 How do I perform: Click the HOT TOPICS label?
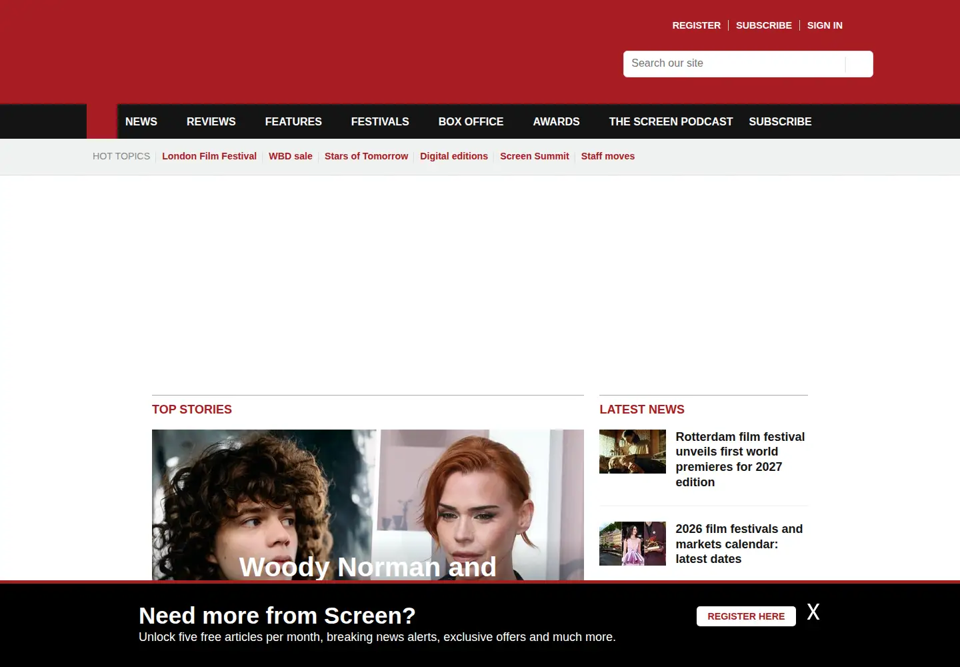tap(121, 156)
